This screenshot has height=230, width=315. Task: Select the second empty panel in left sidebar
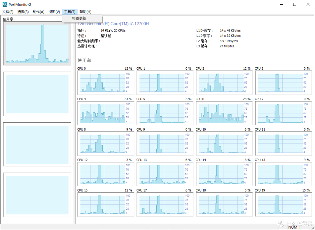pyautogui.click(x=37, y=94)
